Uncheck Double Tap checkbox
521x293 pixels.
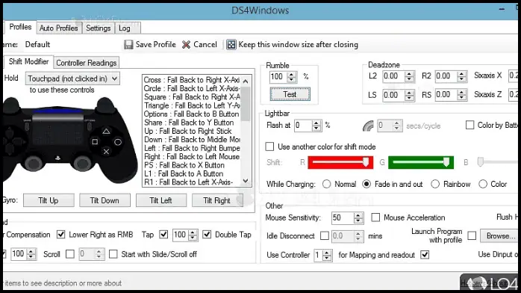pyautogui.click(x=207, y=235)
